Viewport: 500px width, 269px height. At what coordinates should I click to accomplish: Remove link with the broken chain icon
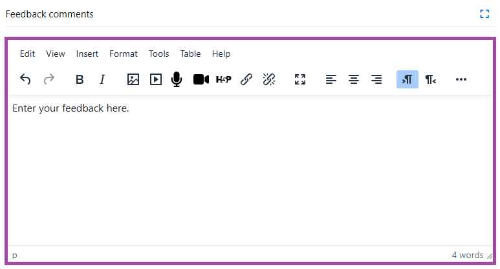point(269,79)
